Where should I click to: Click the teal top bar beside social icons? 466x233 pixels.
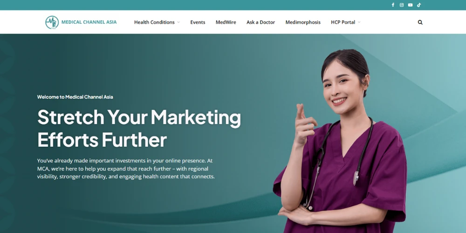click(x=193, y=5)
